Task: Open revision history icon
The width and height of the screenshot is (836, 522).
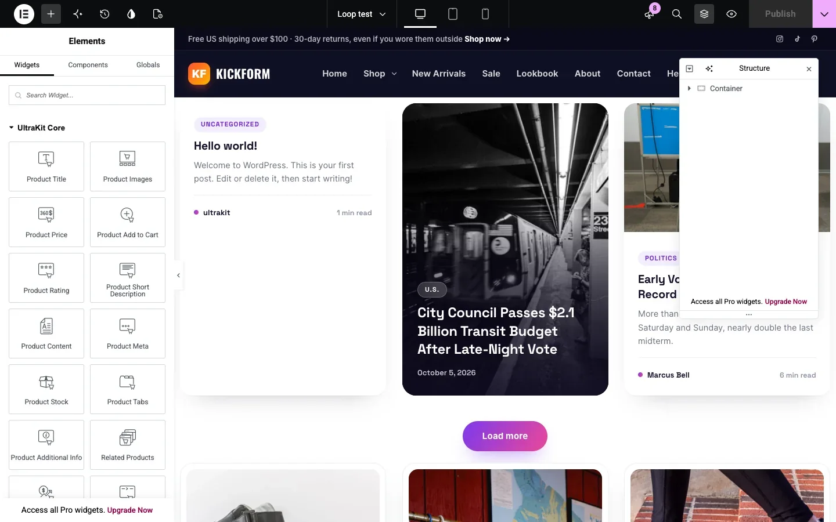Action: (x=105, y=14)
